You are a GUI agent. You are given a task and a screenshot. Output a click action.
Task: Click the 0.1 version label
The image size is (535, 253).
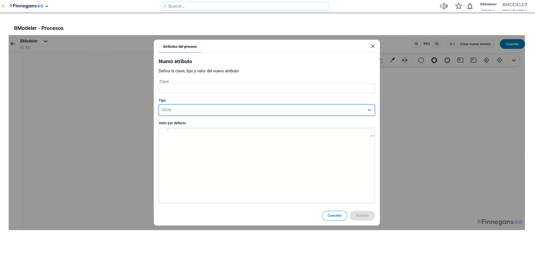(x=452, y=44)
